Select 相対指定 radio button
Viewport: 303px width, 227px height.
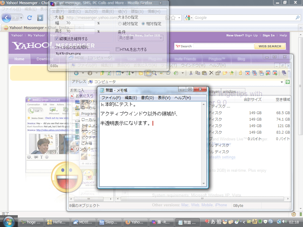coord(143,24)
